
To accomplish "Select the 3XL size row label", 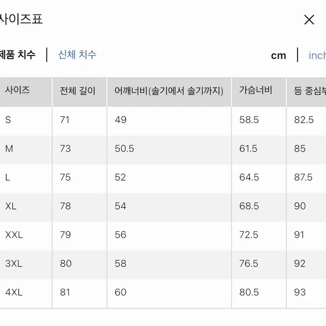I will (x=14, y=264).
